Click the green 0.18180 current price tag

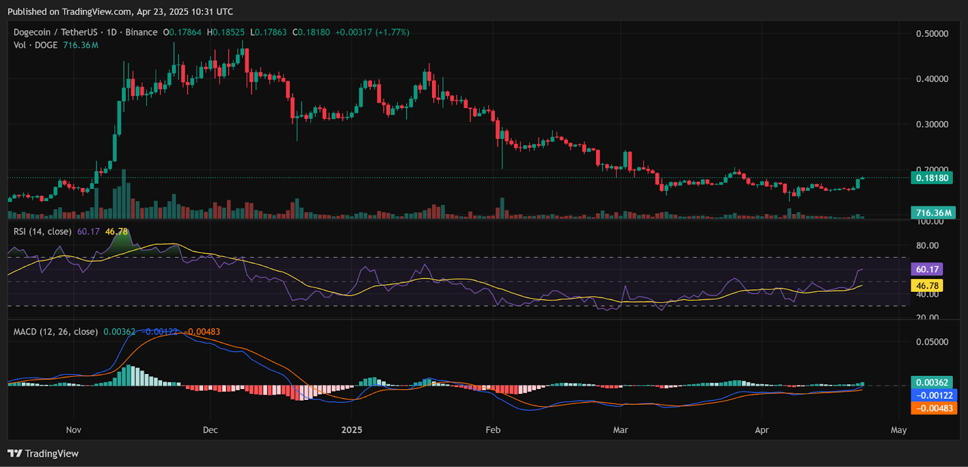[x=932, y=178]
